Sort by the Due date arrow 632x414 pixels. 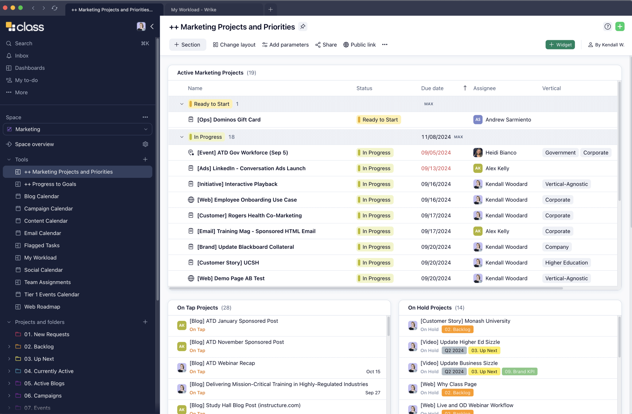pos(465,88)
